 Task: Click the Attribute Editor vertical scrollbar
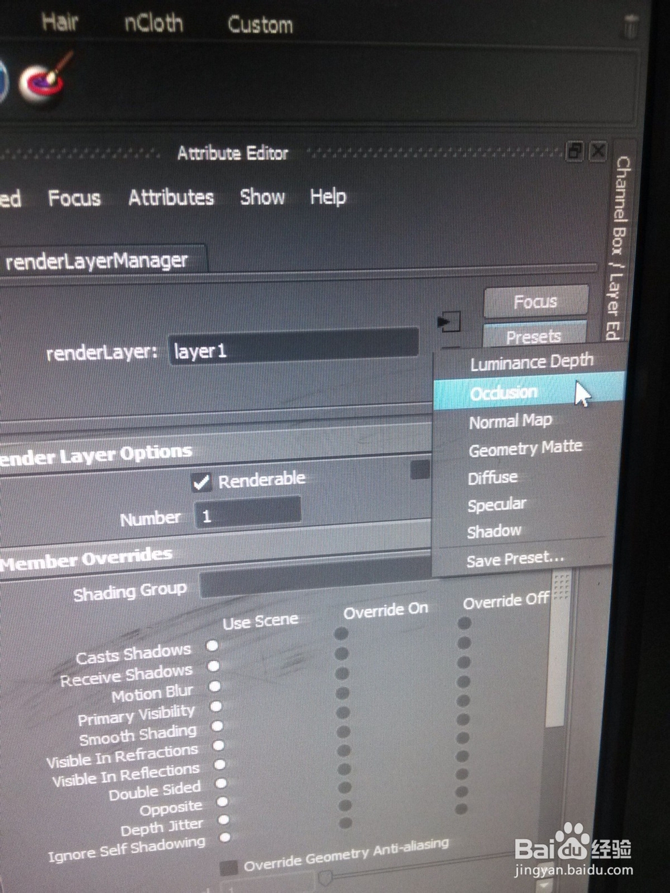click(x=559, y=650)
